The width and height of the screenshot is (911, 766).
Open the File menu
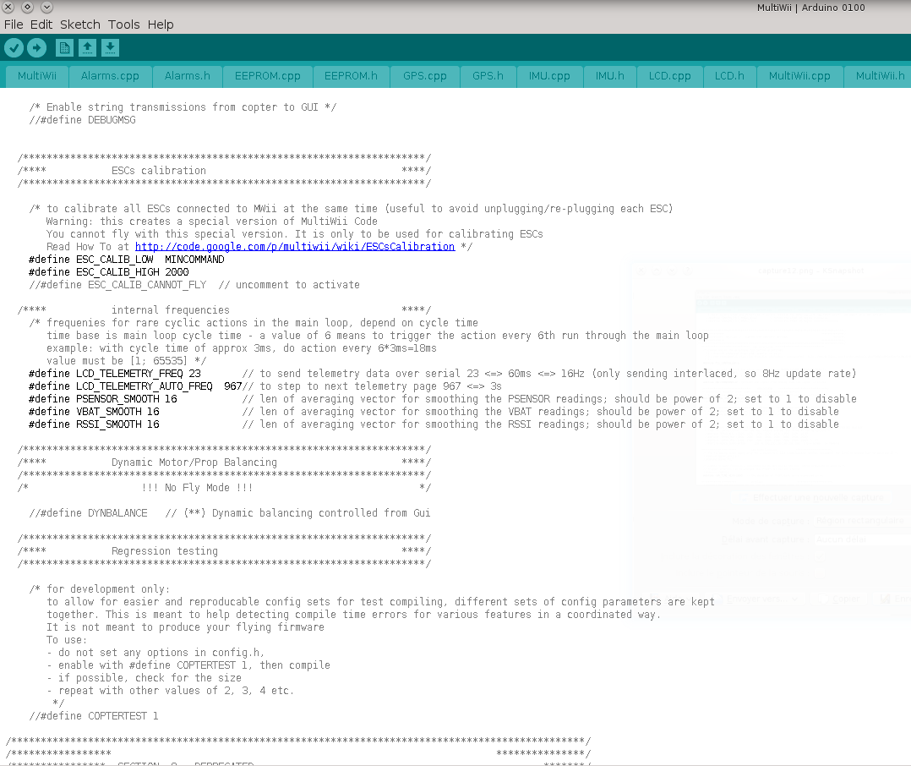coord(14,25)
